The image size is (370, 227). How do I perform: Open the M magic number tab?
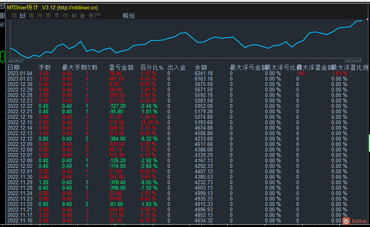[x=74, y=16]
